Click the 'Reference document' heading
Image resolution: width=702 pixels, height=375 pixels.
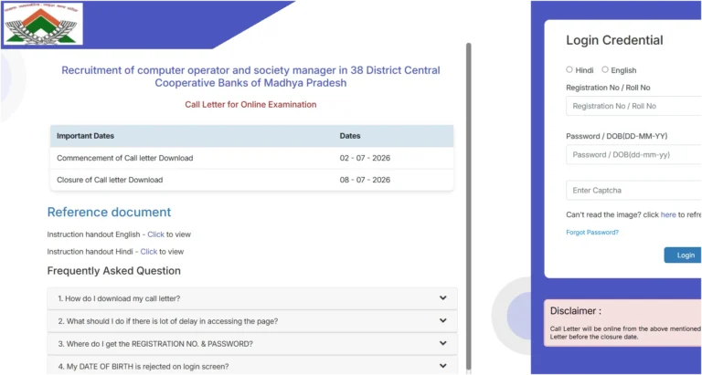[x=110, y=212]
